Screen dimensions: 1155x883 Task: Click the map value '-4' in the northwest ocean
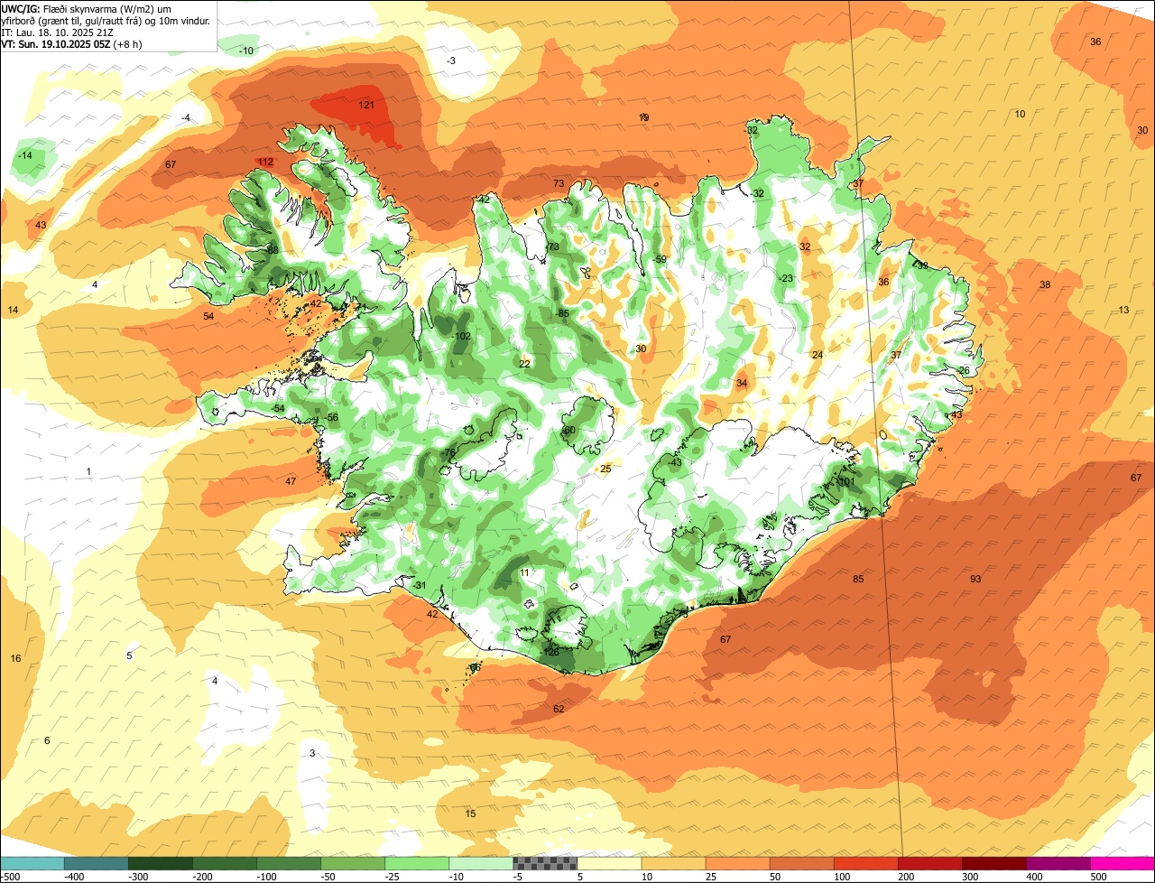(186, 117)
